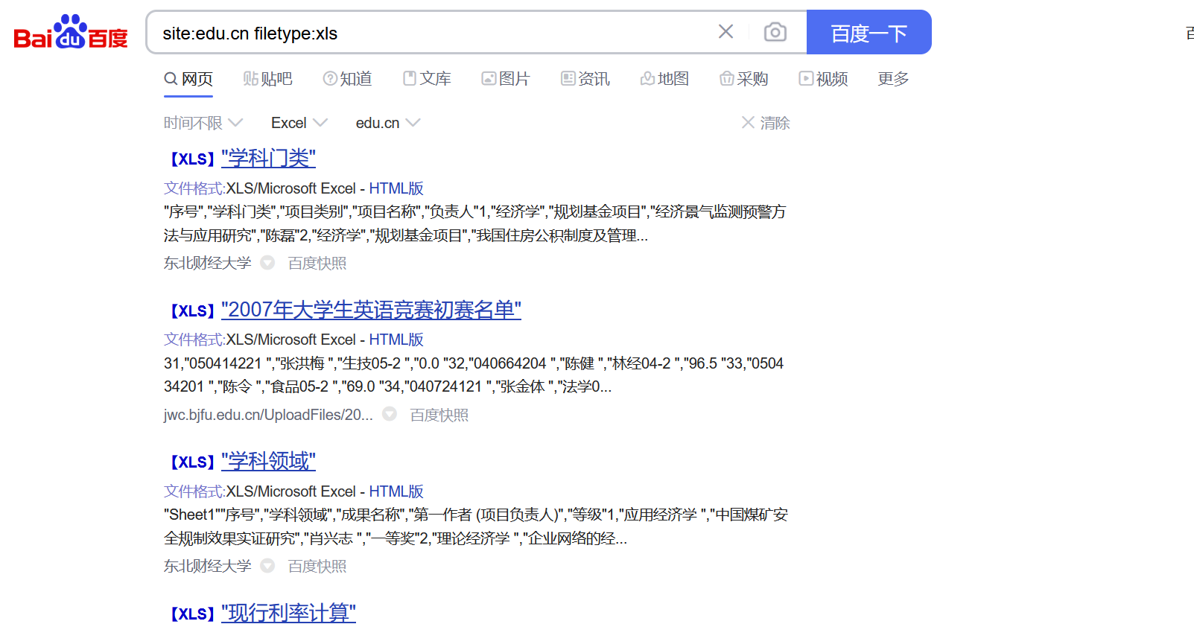Open the 地图 tab
Screen dimensions: 1194x624
664,79
